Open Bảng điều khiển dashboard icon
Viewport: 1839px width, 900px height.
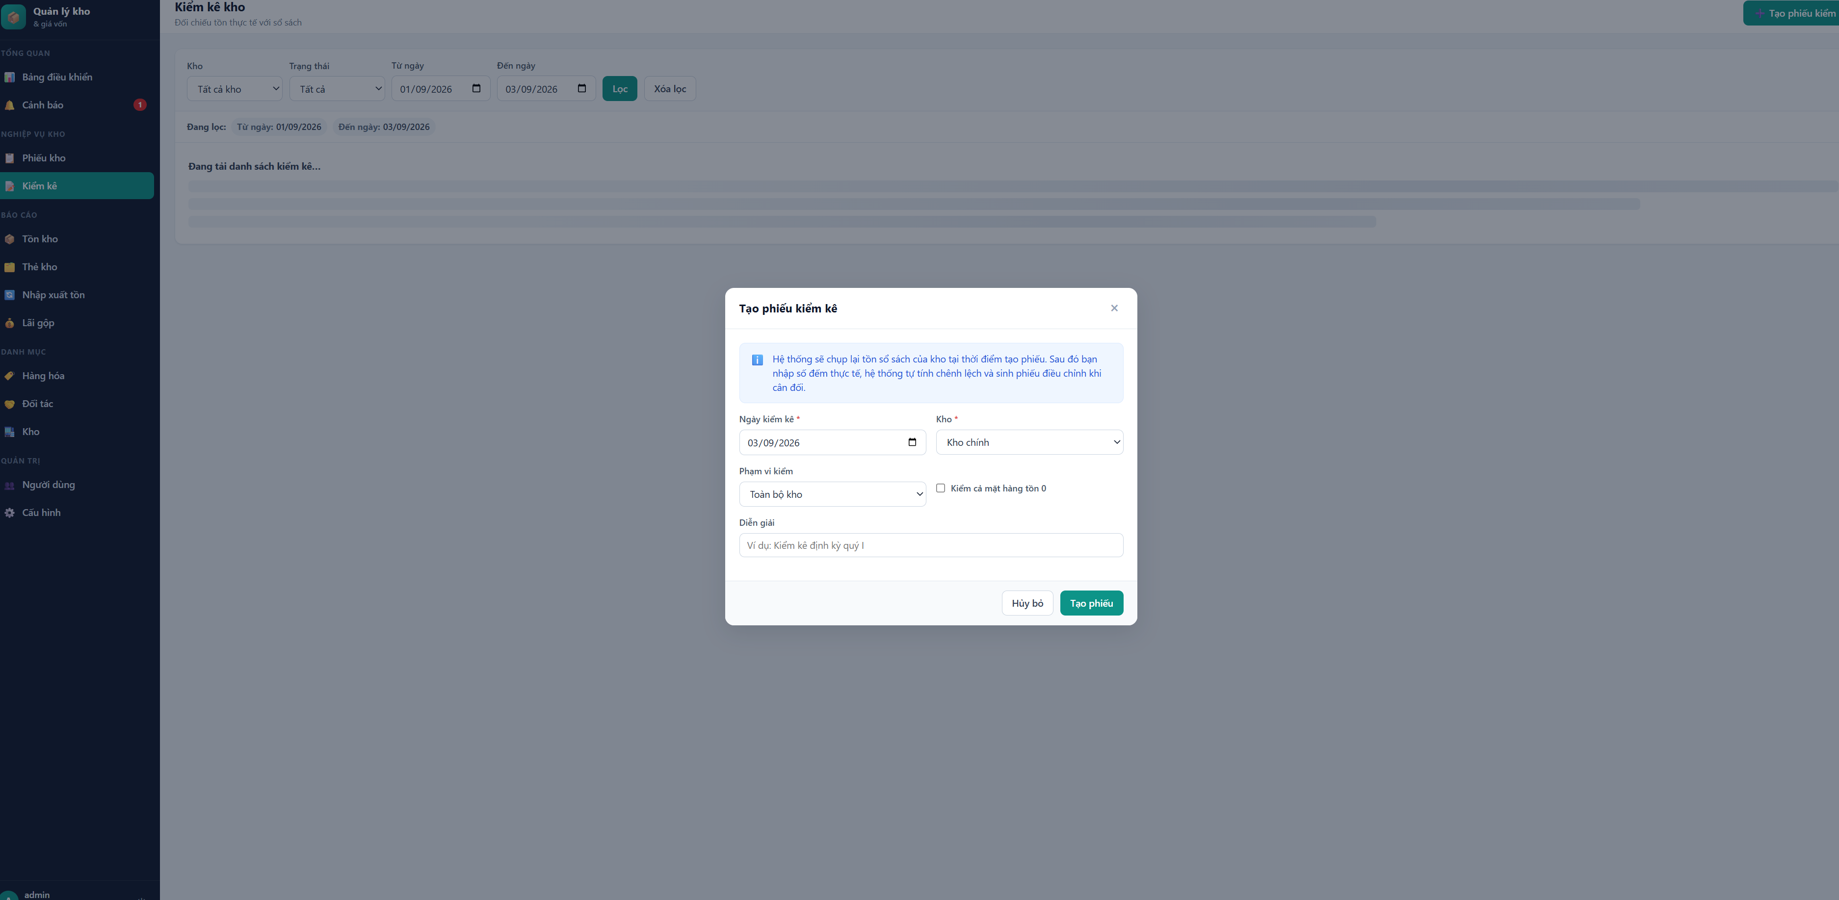(x=9, y=77)
